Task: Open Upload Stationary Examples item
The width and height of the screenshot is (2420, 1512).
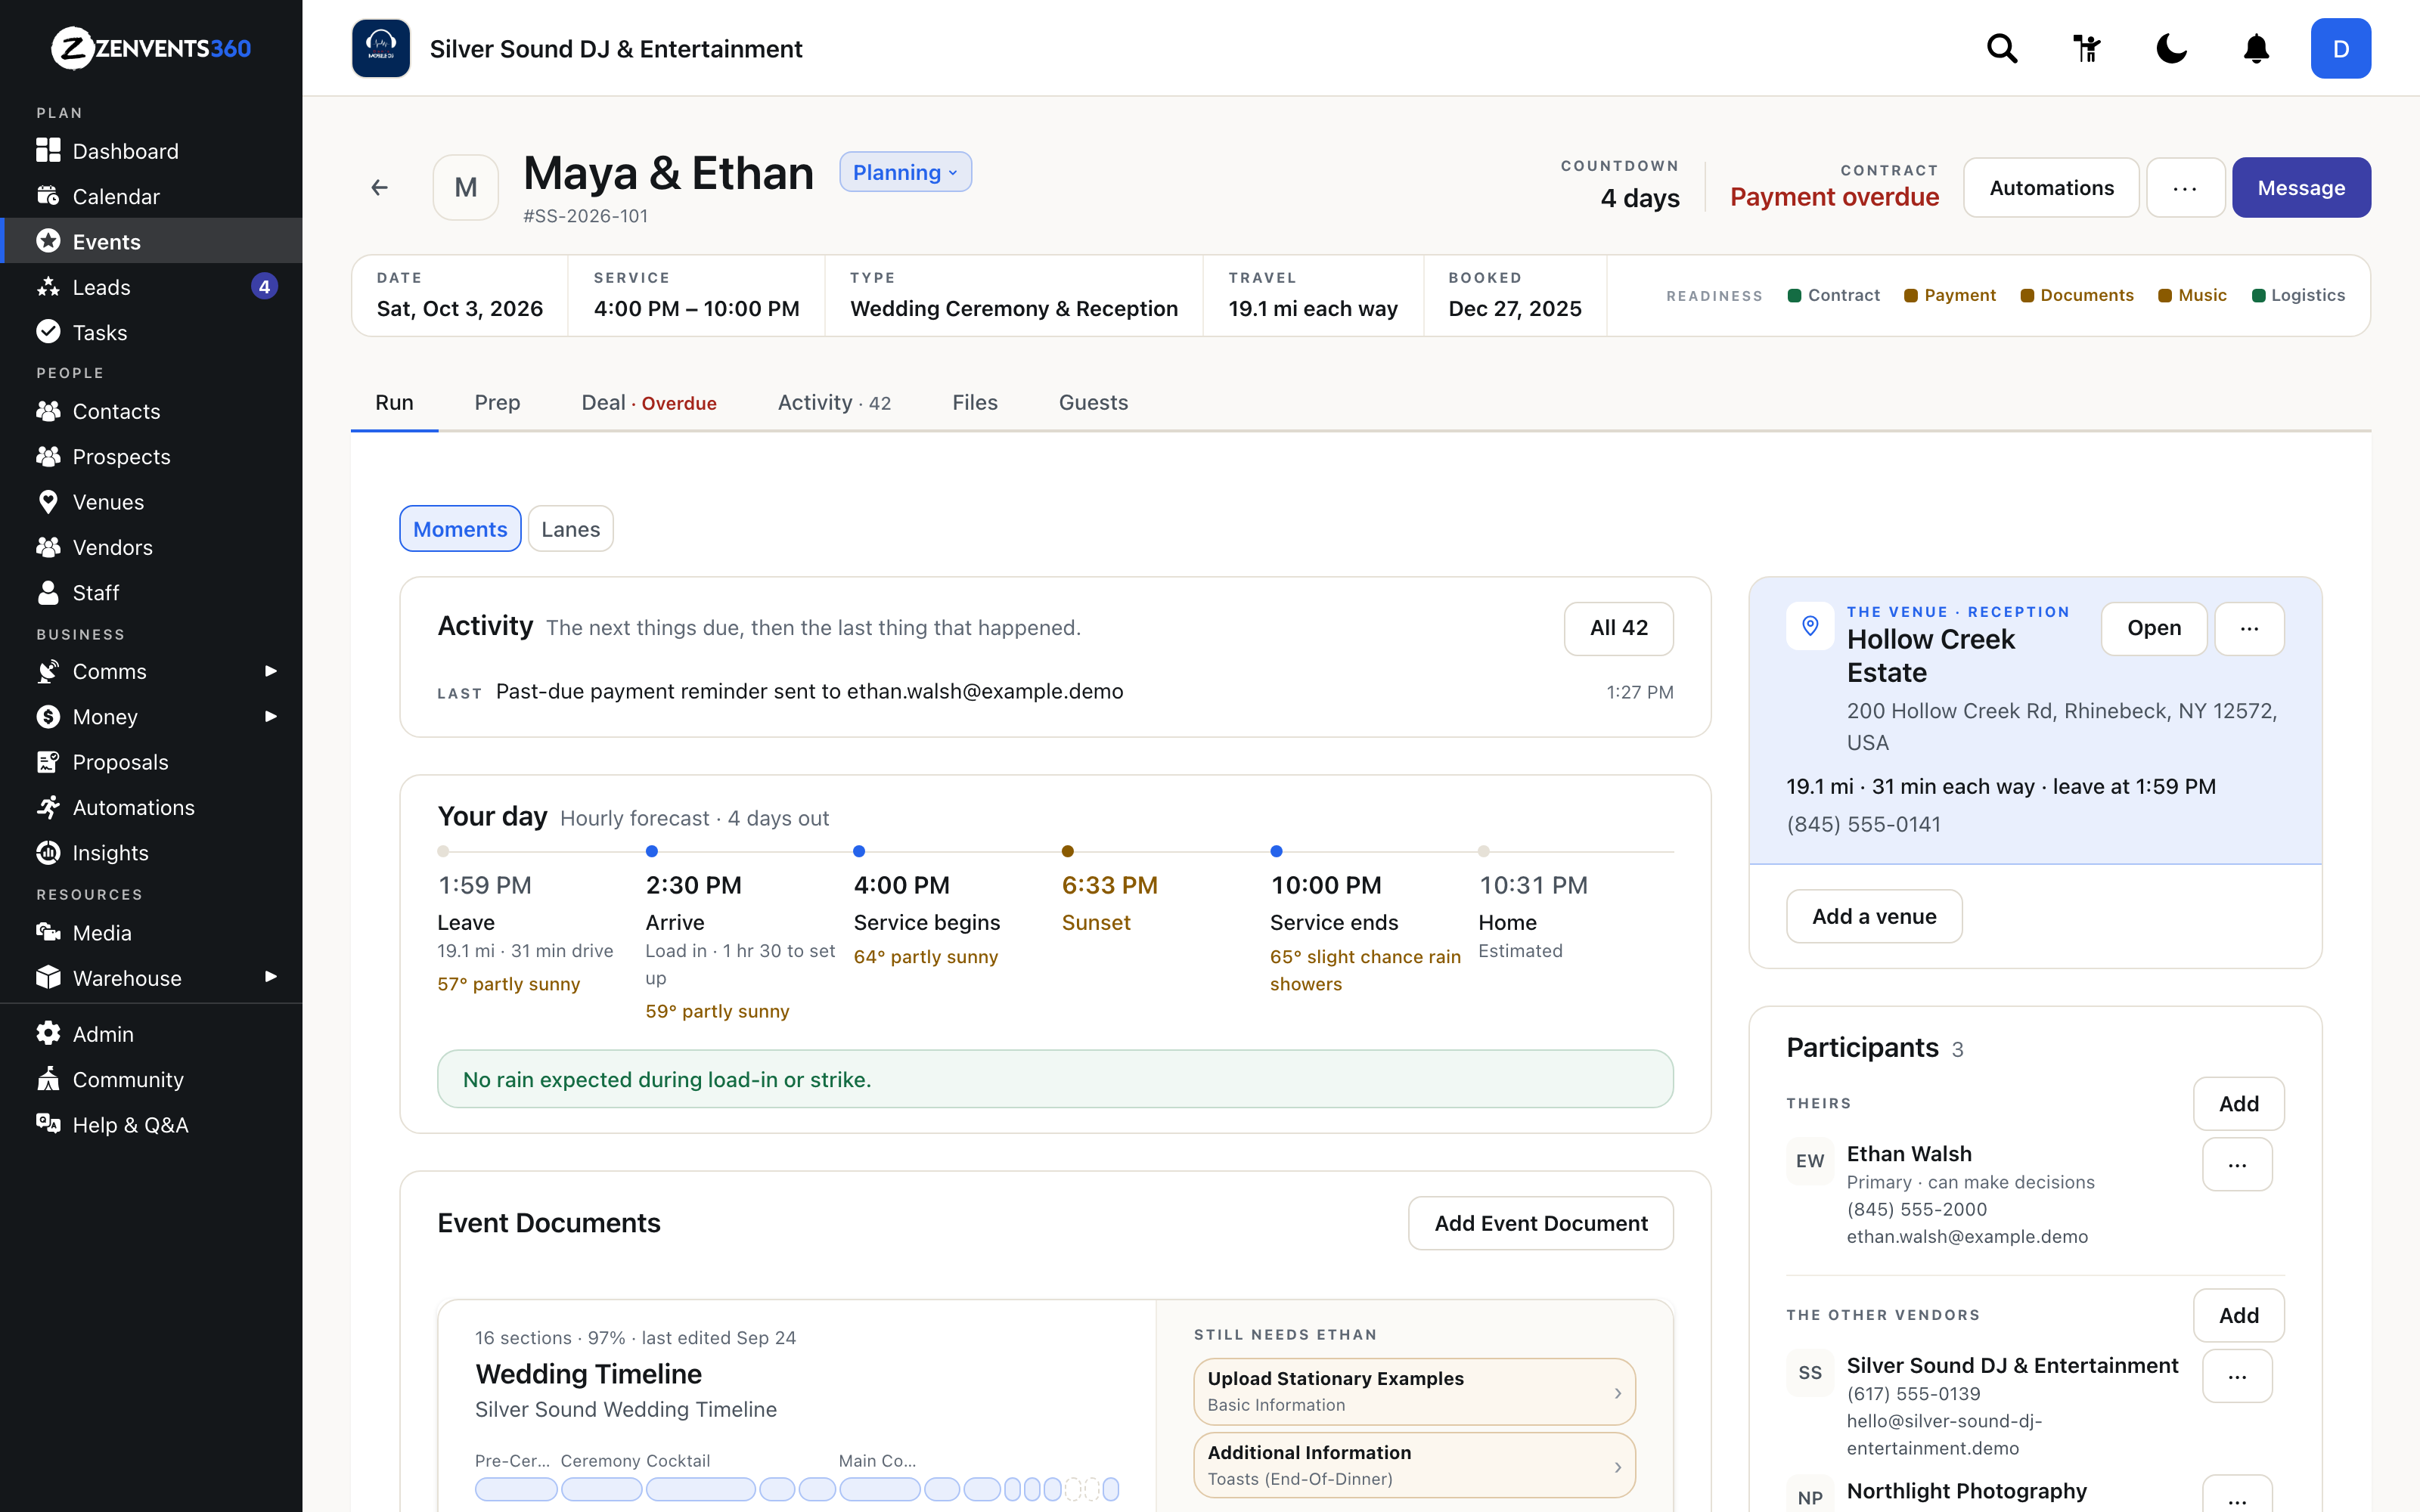Action: click(x=1414, y=1391)
